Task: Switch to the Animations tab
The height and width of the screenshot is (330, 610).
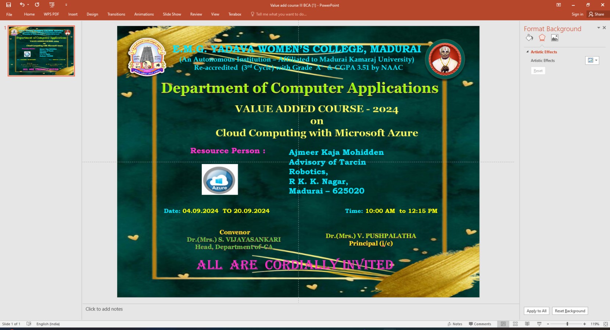Action: click(144, 14)
